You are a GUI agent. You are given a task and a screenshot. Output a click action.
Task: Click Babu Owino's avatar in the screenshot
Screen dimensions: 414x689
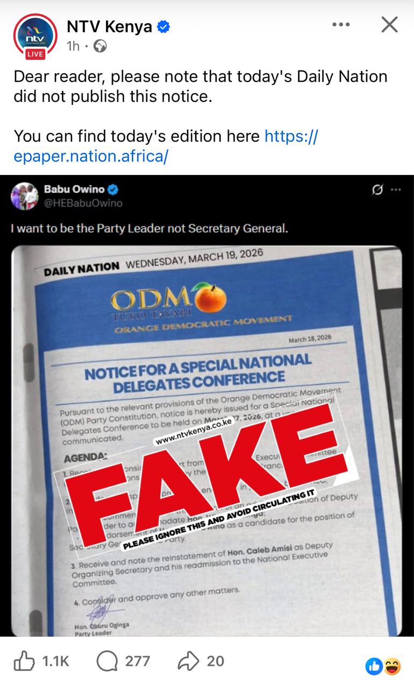[x=24, y=195]
